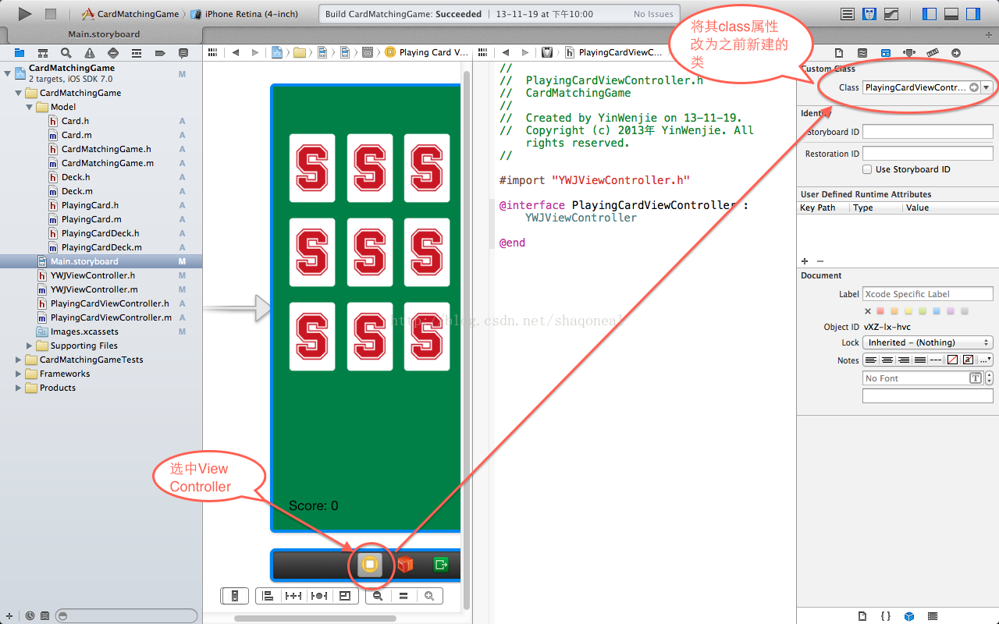
Task: Reset storyboard zoom to actual size
Action: 404,596
